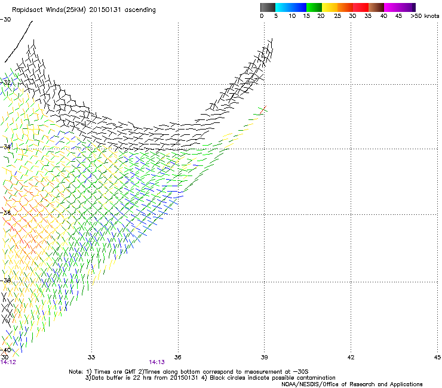Click the 'NOAA/NESDIS/Office of Research and Applications' credit
Screen dimensions: 442x388
352,384
